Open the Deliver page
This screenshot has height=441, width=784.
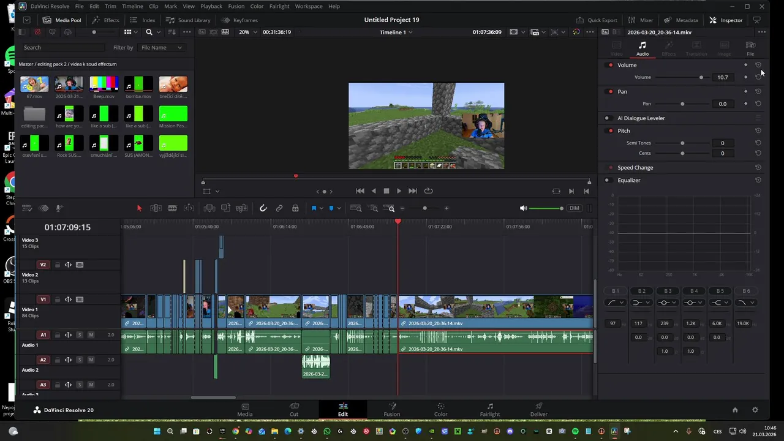(x=539, y=409)
